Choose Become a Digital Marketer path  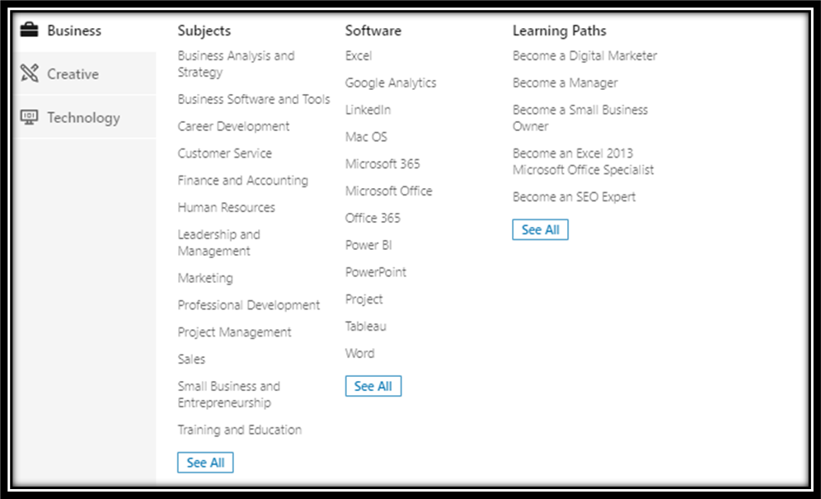[585, 55]
